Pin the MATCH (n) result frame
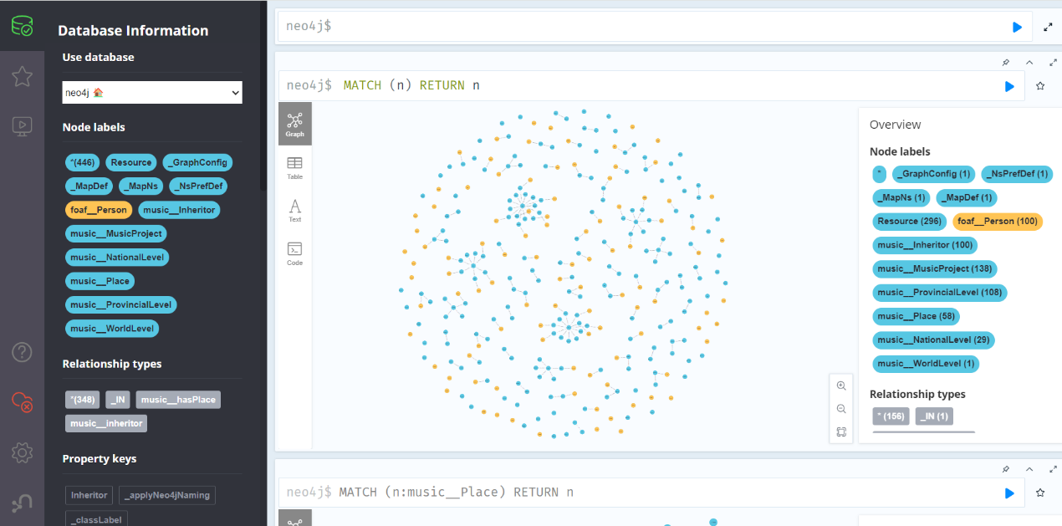The height and width of the screenshot is (526, 1062). [1006, 62]
